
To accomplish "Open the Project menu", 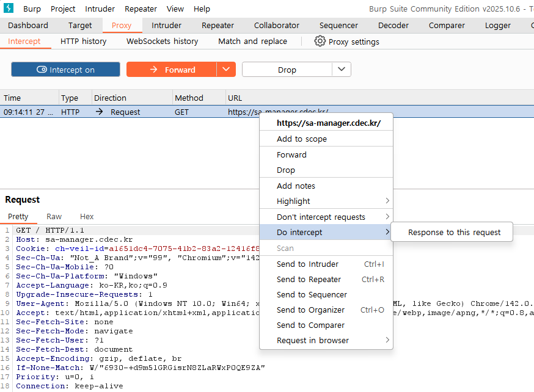I will pos(63,9).
